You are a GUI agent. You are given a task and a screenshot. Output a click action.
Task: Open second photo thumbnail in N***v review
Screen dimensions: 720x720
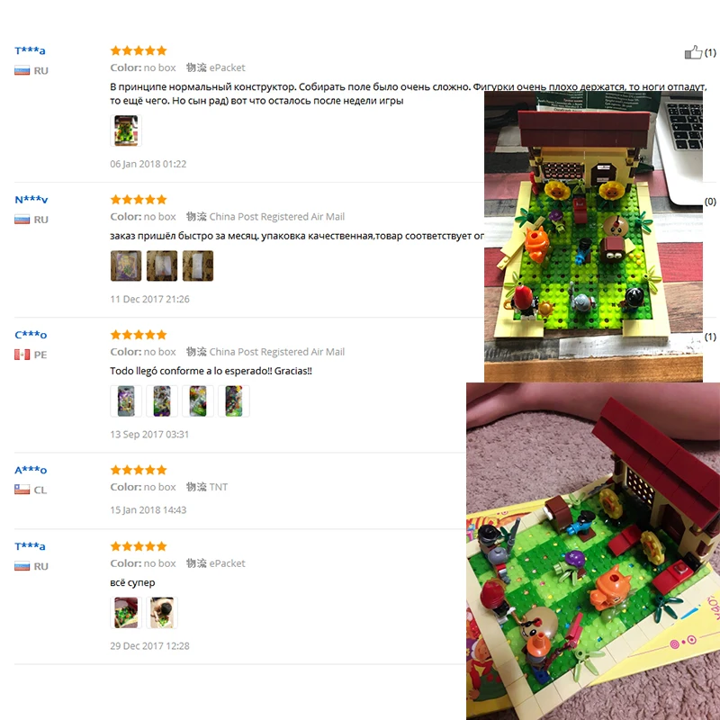(x=162, y=265)
